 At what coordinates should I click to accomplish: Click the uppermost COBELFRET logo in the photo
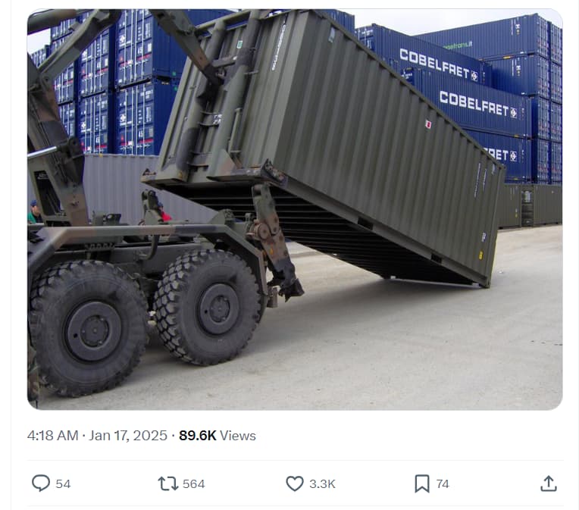[x=439, y=65]
